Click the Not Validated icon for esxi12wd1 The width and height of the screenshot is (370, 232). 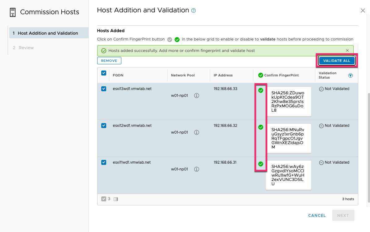(321, 126)
